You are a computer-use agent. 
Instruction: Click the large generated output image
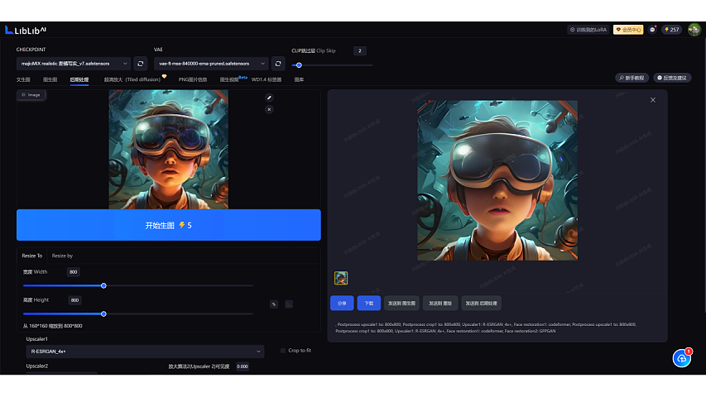(497, 180)
